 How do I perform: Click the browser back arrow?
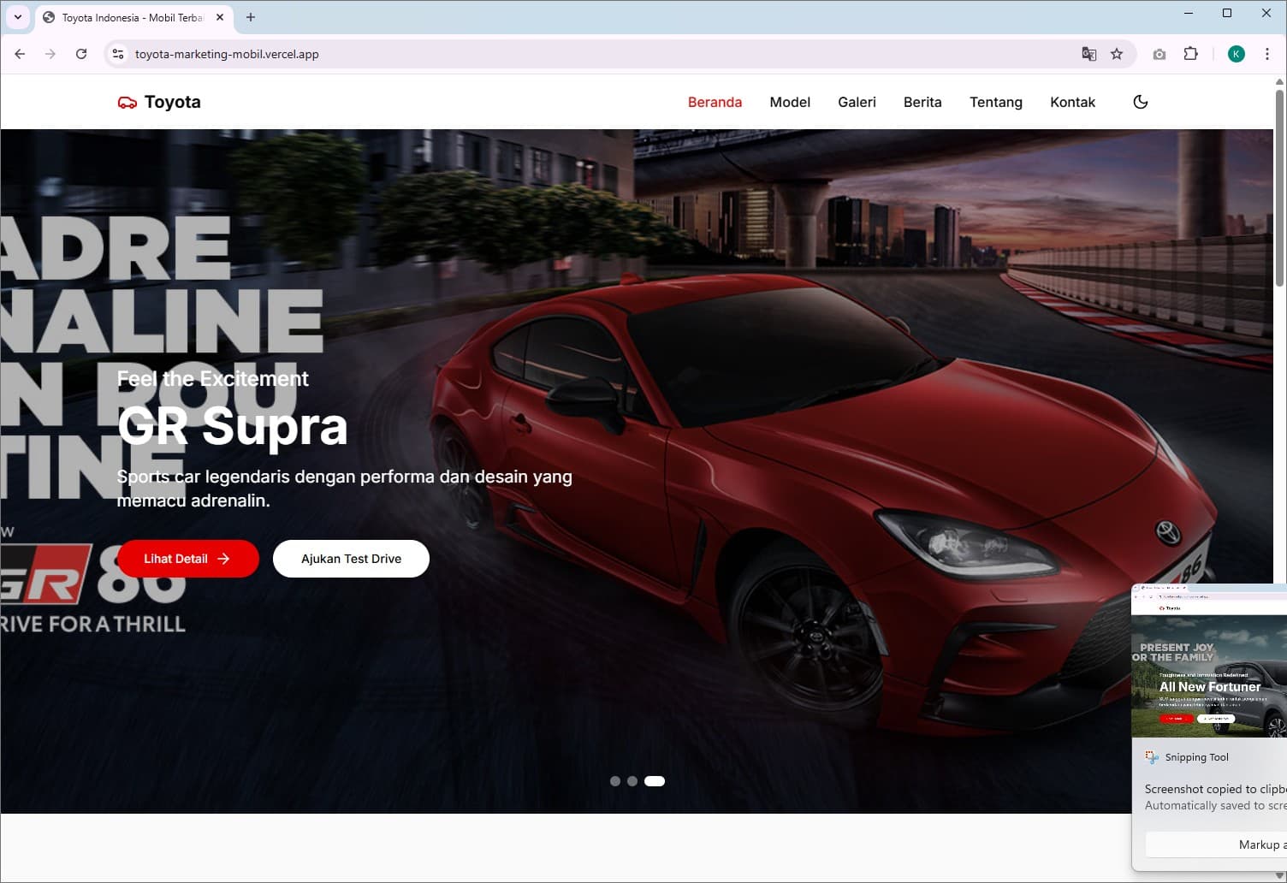[x=20, y=54]
